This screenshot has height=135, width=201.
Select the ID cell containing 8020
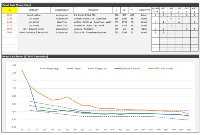tap(9, 15)
